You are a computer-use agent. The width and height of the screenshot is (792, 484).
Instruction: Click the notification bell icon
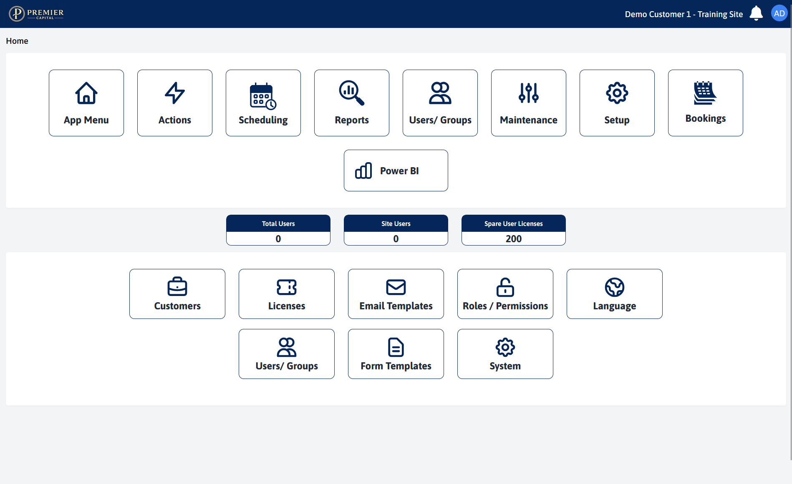pos(756,13)
